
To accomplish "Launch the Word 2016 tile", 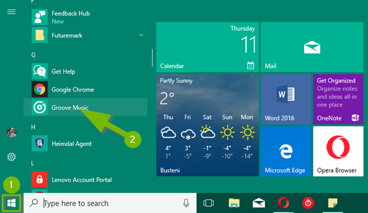I will [286, 99].
